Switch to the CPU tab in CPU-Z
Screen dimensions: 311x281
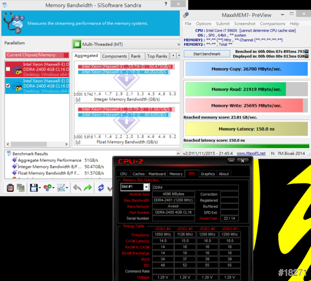(123, 174)
